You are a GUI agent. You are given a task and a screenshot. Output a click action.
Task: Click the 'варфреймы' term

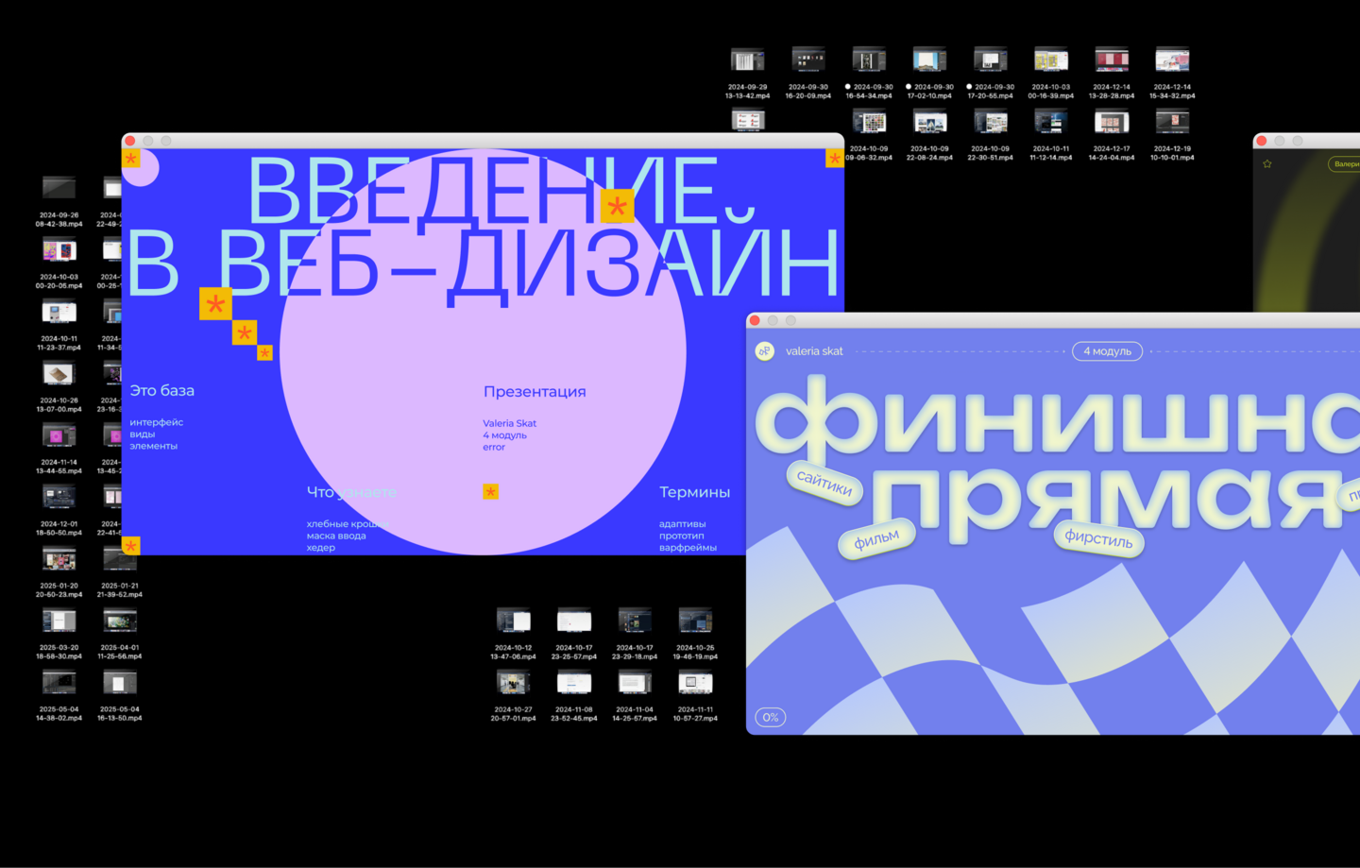[x=688, y=548]
